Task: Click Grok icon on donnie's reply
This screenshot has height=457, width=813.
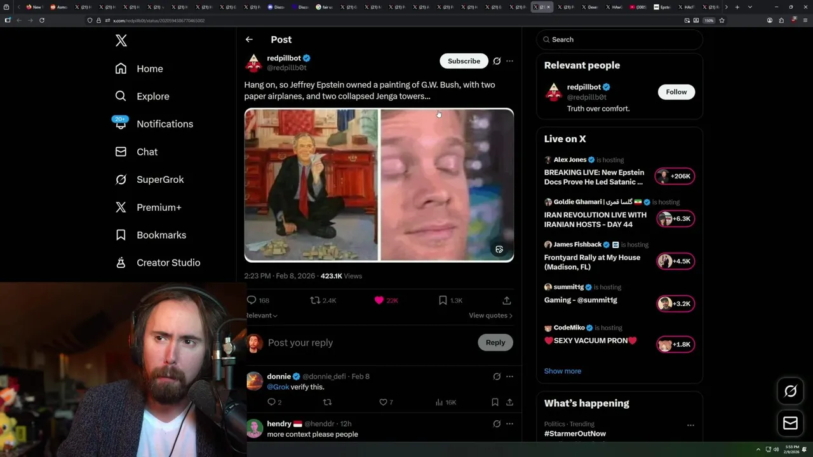Action: tap(497, 376)
